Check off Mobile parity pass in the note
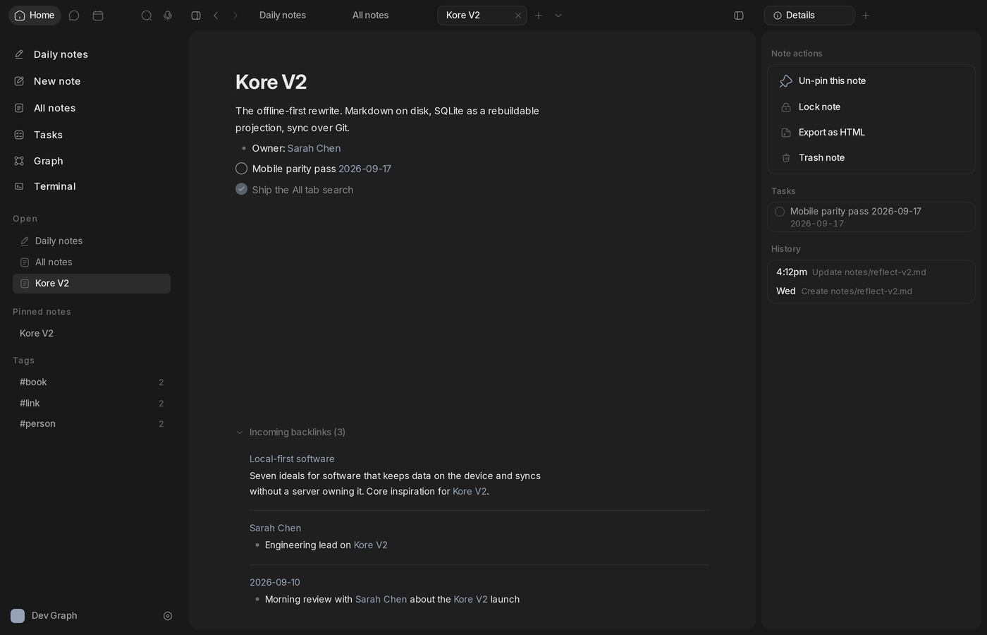Screen dimensions: 987x635 (x=241, y=169)
